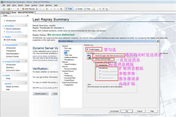Collapse the Prepare For Load section
Viewport: 176px width, 117px height.
point(26,61)
